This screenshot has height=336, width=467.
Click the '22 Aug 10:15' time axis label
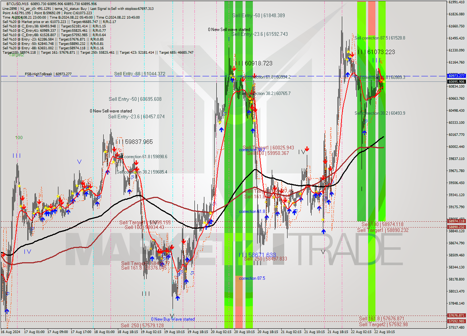point(384,332)
